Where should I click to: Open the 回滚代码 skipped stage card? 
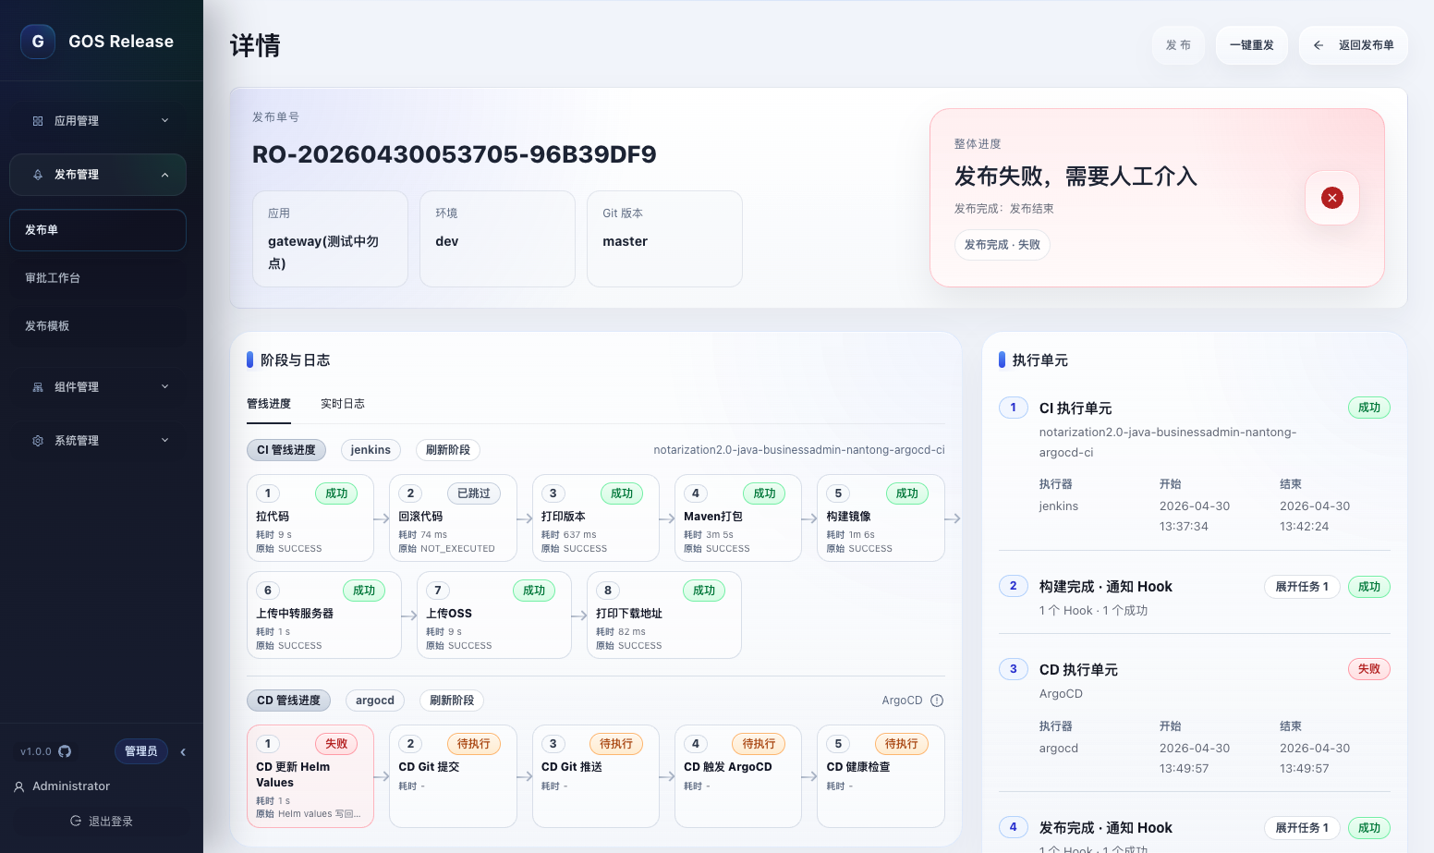tap(453, 518)
